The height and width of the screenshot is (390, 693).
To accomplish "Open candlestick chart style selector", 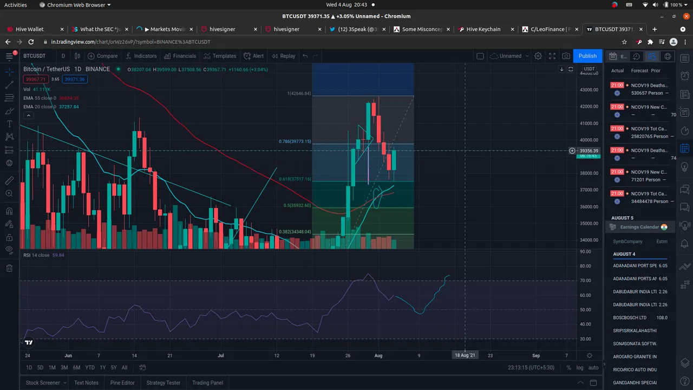I will pyautogui.click(x=77, y=56).
